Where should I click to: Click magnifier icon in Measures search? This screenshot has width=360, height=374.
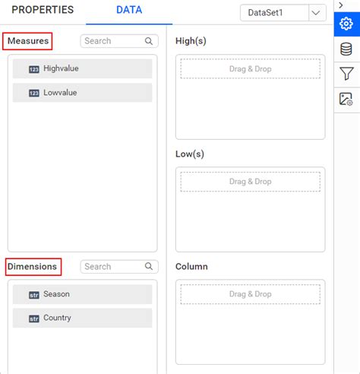coord(149,41)
